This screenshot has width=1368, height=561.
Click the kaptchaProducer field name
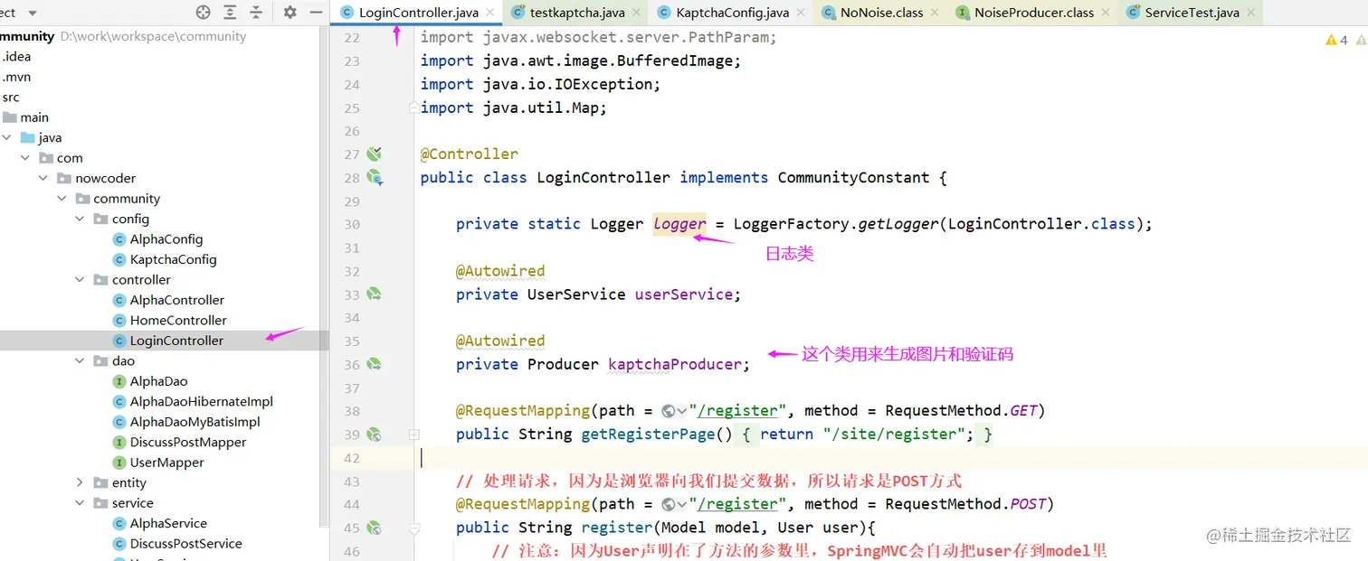(675, 364)
